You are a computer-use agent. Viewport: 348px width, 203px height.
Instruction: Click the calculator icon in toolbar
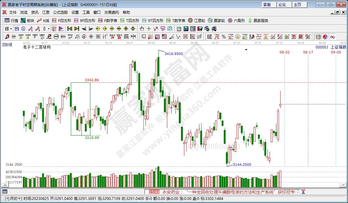186,29
